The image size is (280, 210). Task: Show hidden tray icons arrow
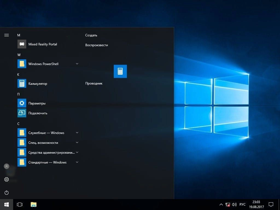[221, 205]
